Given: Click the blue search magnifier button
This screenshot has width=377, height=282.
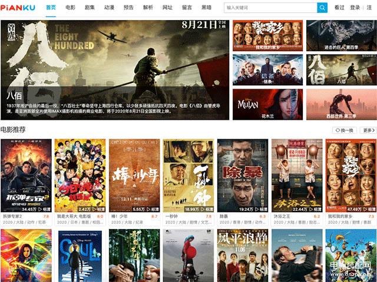Looking at the screenshot, I should click(x=322, y=8).
